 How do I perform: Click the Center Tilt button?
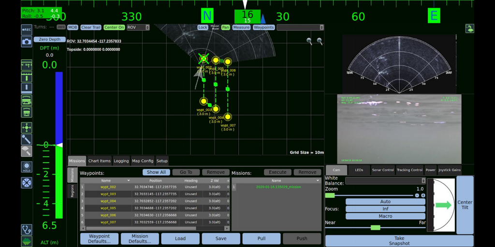[x=465, y=205]
